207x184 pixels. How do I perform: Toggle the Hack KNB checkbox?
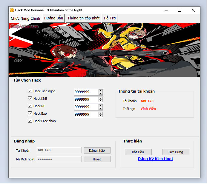click(x=30, y=99)
